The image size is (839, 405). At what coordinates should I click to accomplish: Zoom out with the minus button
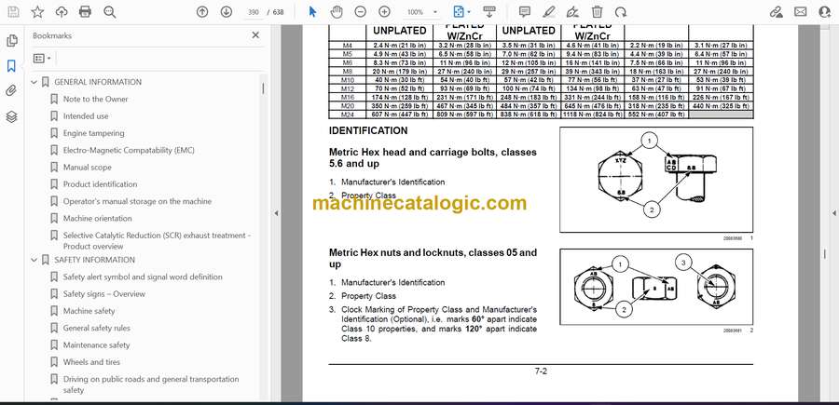pos(361,12)
